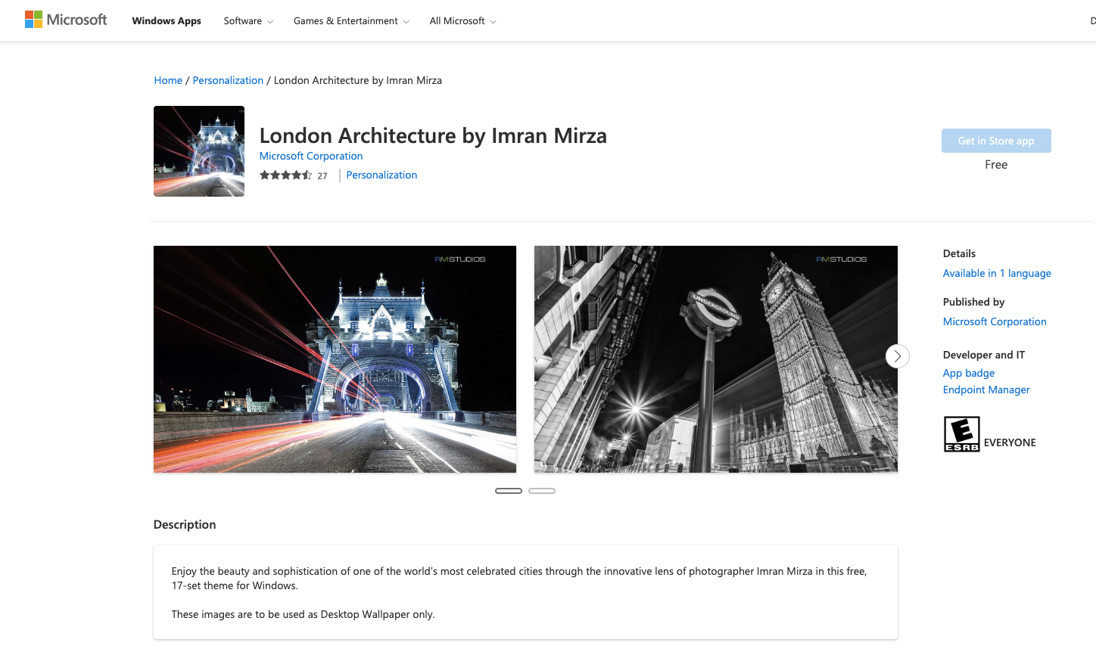The image size is (1096, 655).
Task: Click the star rating for the theme
Action: [x=285, y=175]
